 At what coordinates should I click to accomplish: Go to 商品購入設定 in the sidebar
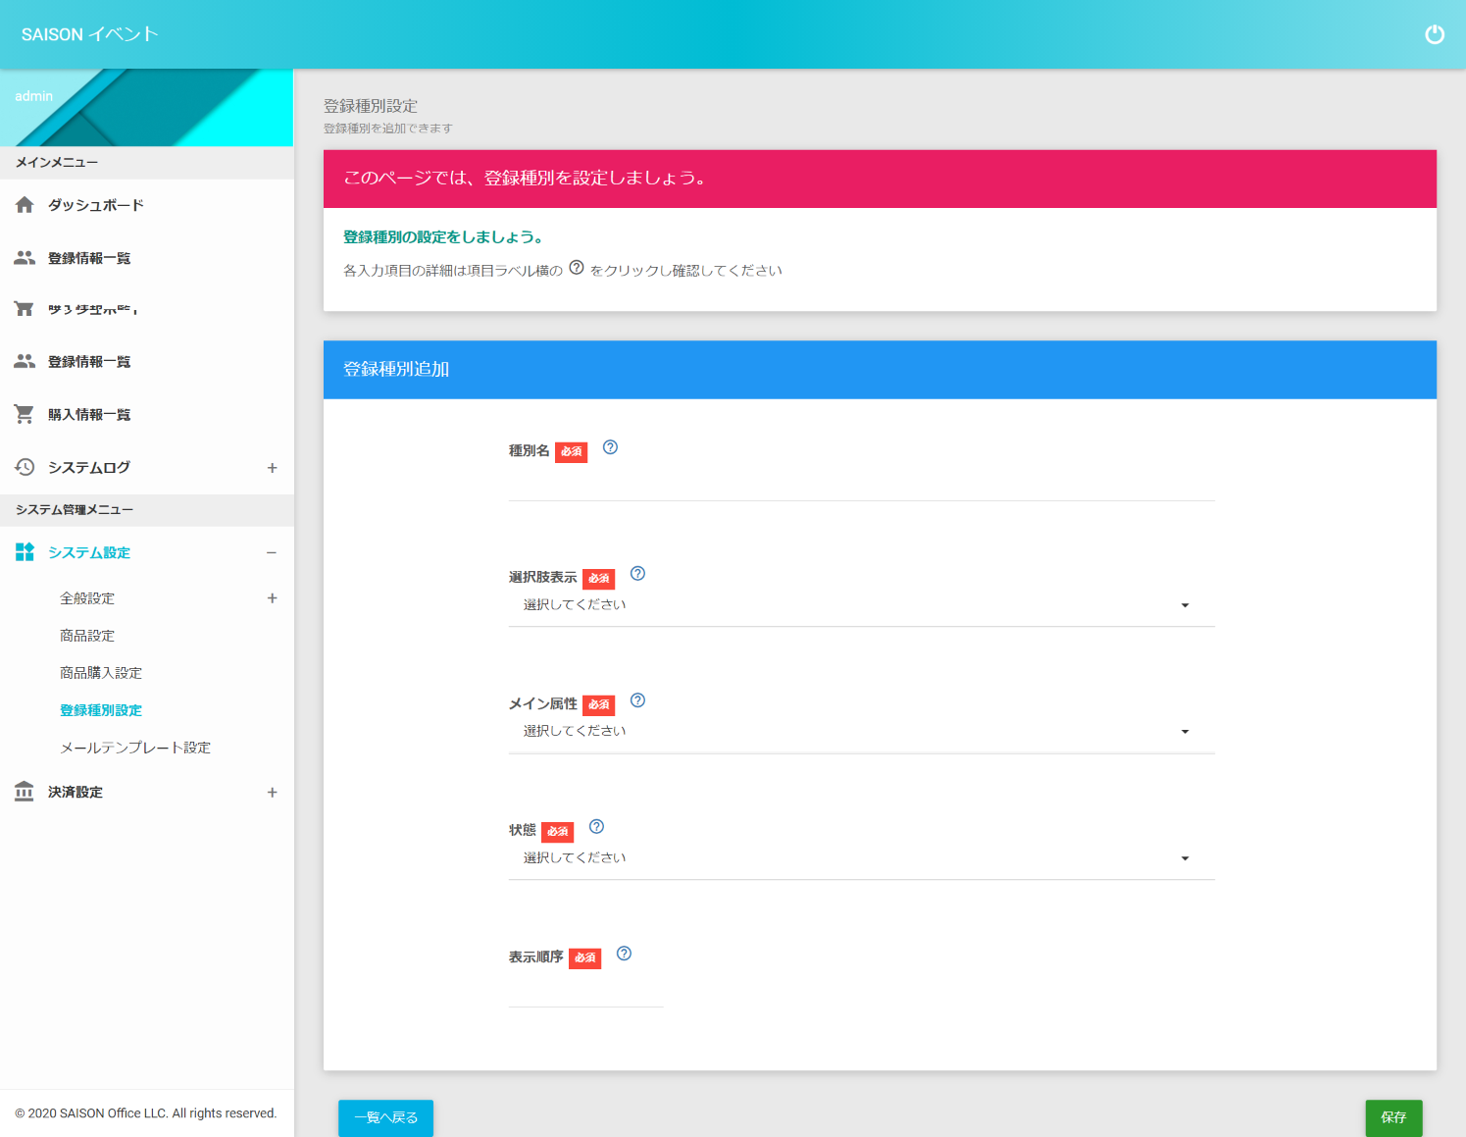pyautogui.click(x=101, y=673)
